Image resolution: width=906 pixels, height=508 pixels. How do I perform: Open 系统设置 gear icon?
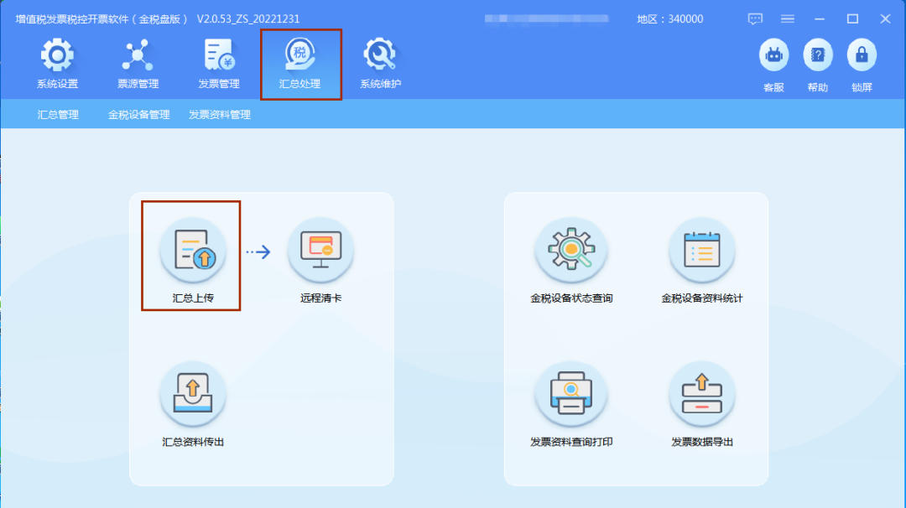57,55
